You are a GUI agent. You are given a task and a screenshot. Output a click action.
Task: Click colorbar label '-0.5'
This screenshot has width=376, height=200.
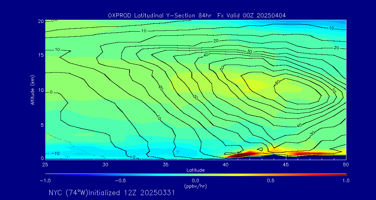[120, 181]
